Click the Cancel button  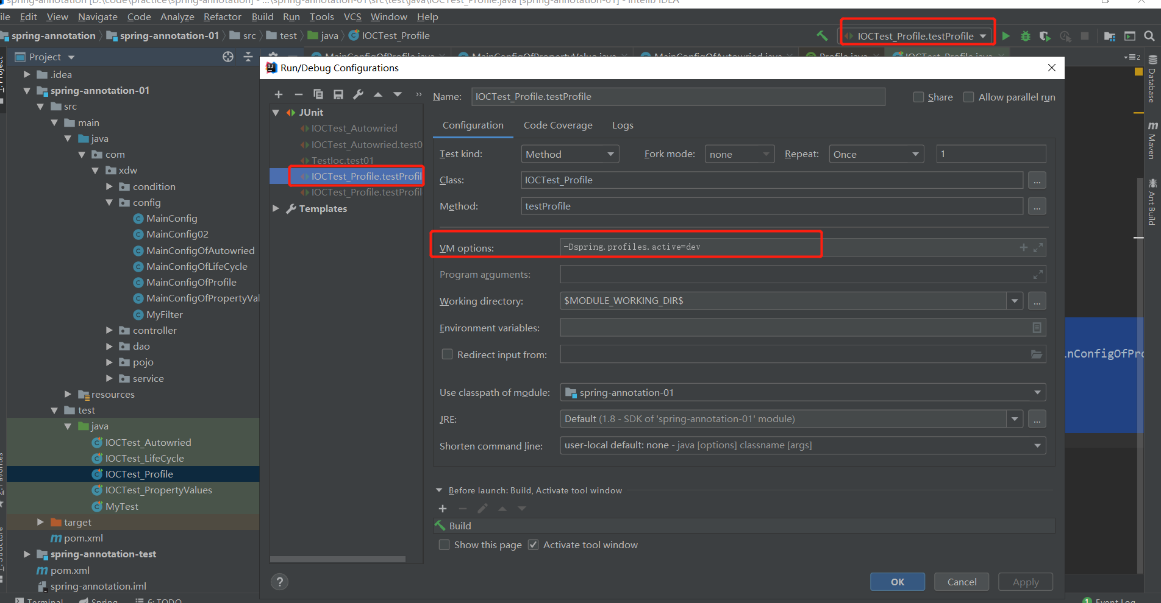[x=962, y=582]
